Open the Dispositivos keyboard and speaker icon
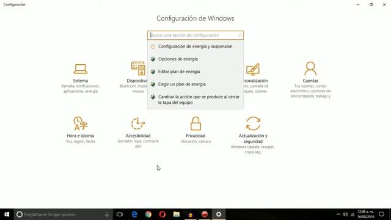 [139, 68]
